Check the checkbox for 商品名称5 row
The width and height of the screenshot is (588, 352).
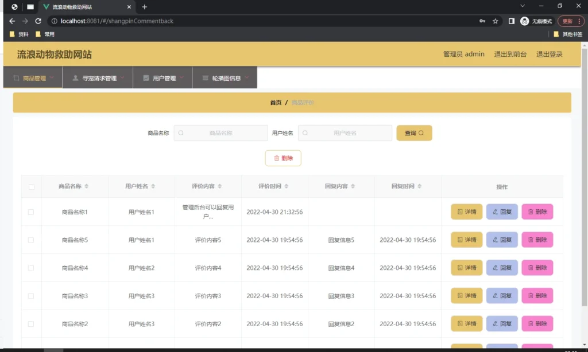[32, 240]
